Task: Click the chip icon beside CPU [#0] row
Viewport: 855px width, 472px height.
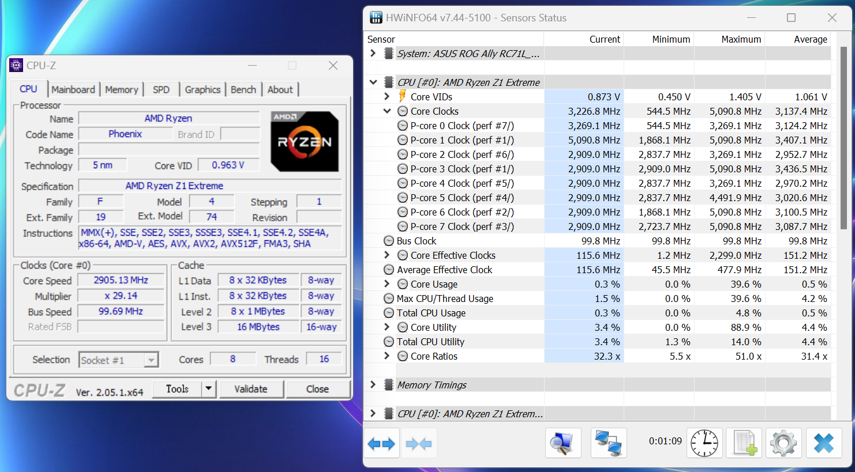Action: (x=389, y=82)
